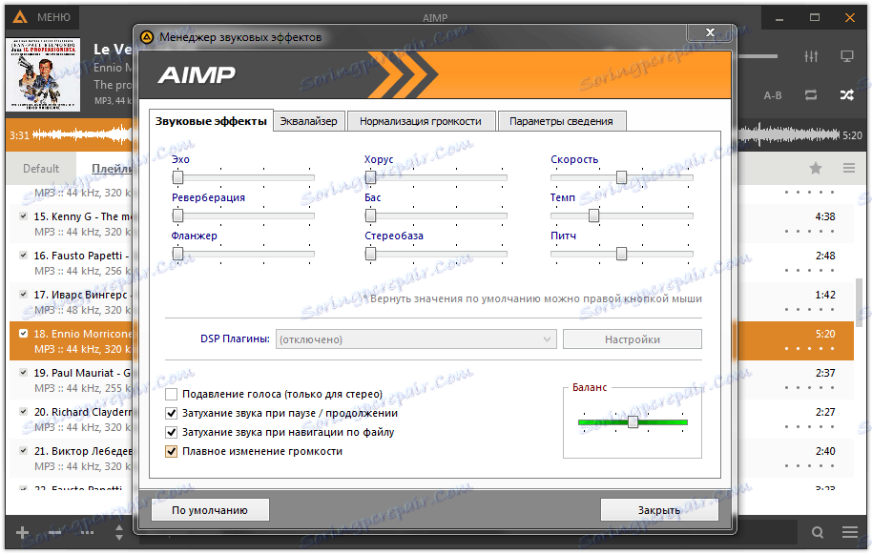Adjust the Баланс slider

pos(634,421)
